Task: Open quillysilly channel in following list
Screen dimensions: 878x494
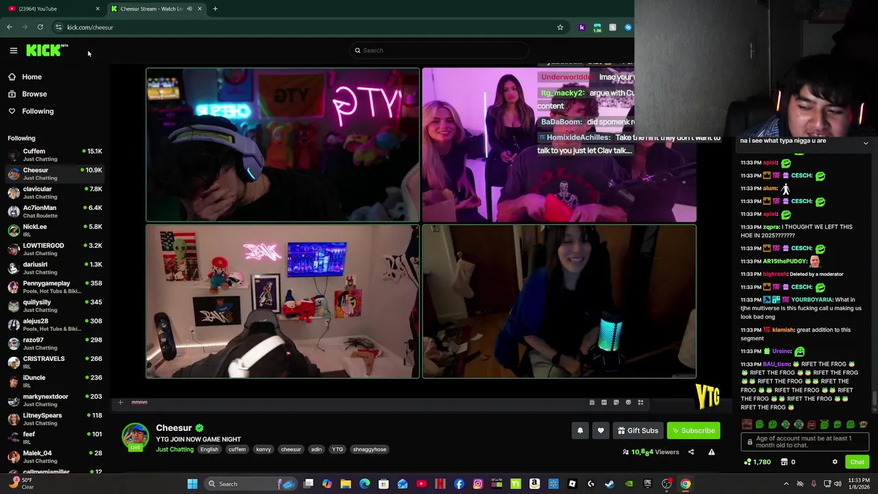Action: 55,306
